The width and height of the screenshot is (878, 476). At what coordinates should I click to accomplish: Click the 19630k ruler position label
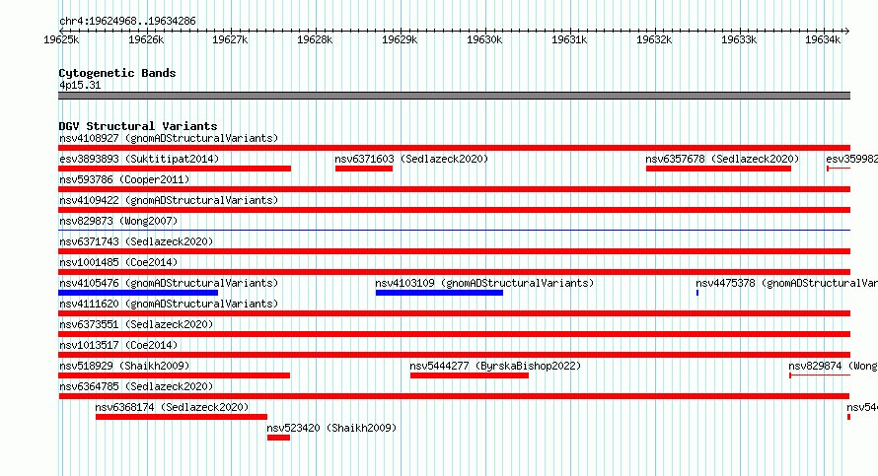(484, 39)
